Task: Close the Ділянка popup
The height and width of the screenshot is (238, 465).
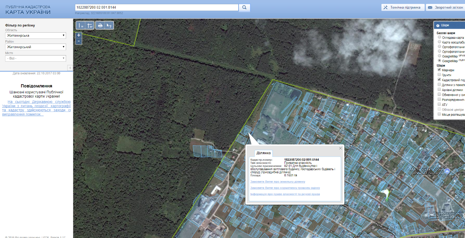Action: coord(340,148)
